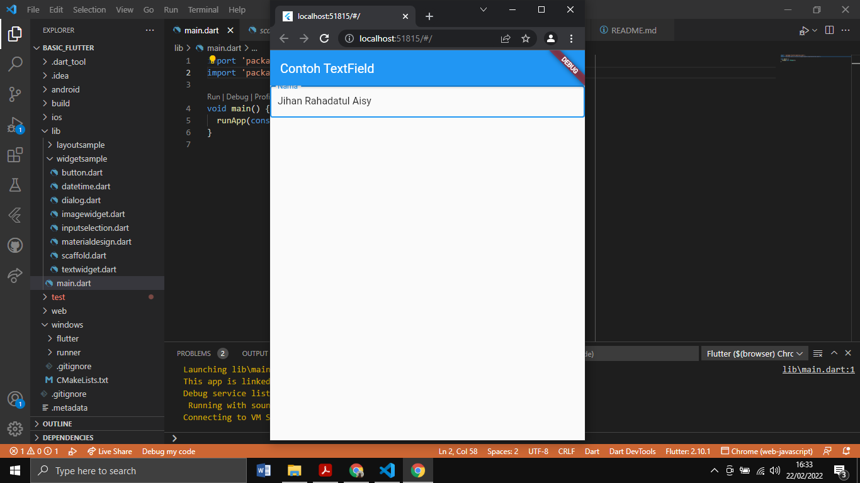
Task: Click the Chrome profile avatar
Action: (x=550, y=38)
